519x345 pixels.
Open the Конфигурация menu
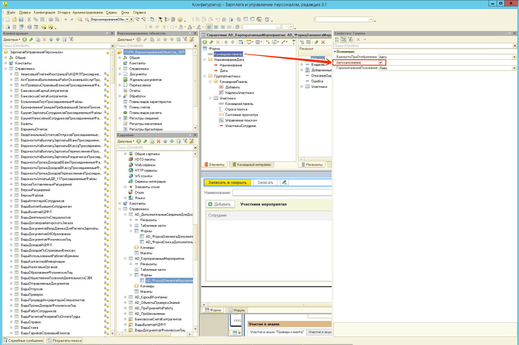coord(44,12)
